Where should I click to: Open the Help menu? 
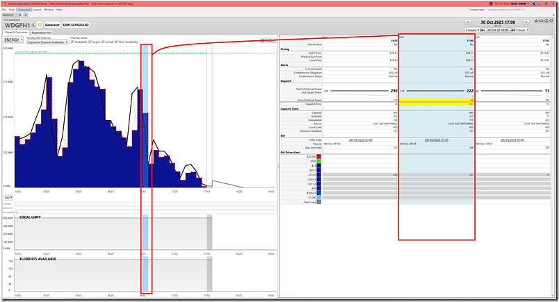tap(59, 10)
